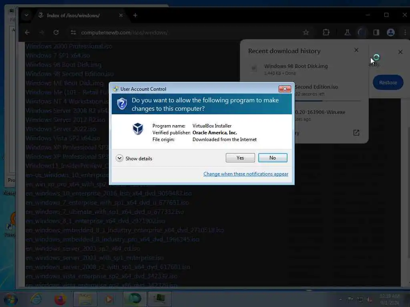Open Firefox from the taskbar
Image resolution: width=410 pixels, height=307 pixels.
click(60, 299)
